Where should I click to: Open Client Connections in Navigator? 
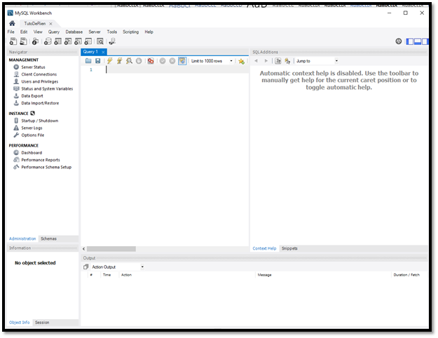[39, 74]
